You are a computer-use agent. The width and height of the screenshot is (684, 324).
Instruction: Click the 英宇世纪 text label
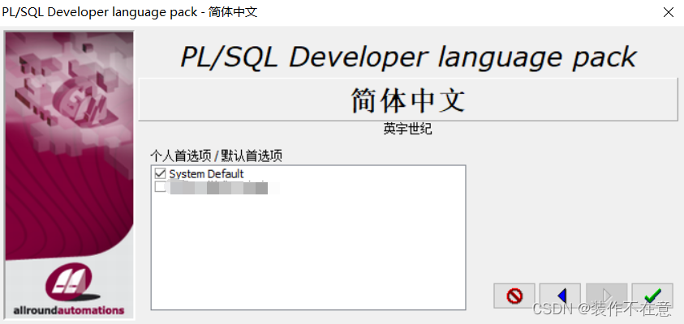[x=408, y=130]
